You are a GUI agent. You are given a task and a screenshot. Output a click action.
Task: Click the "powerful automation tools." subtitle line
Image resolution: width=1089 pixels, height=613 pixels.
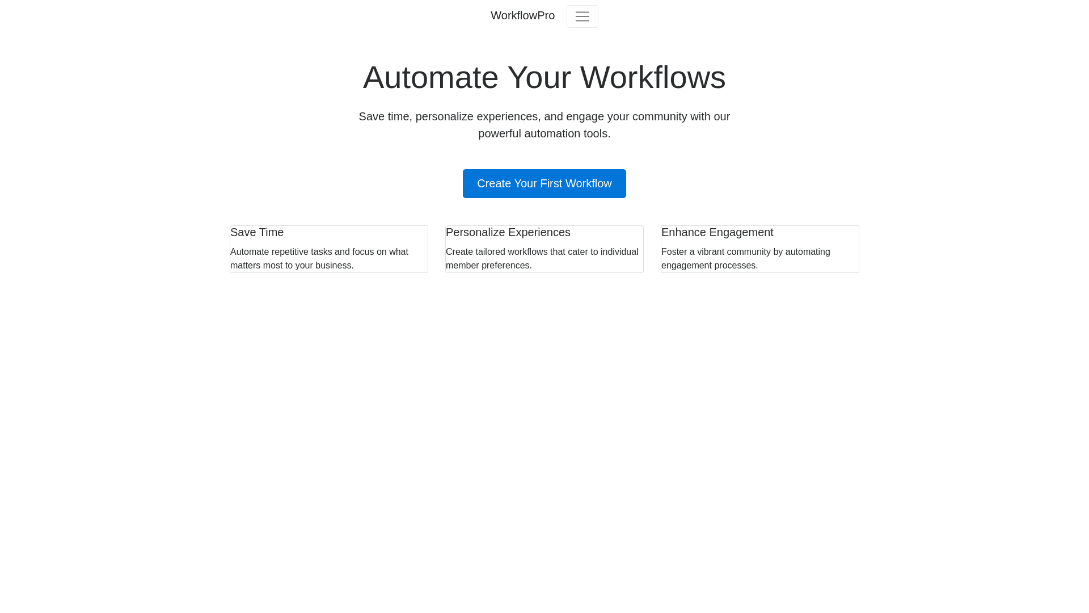(x=544, y=134)
